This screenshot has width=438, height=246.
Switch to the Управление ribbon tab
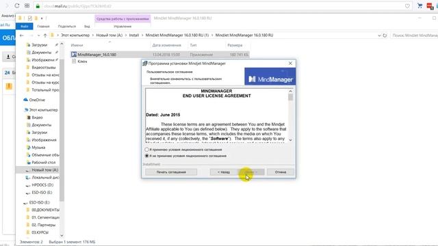pyautogui.click(x=123, y=26)
